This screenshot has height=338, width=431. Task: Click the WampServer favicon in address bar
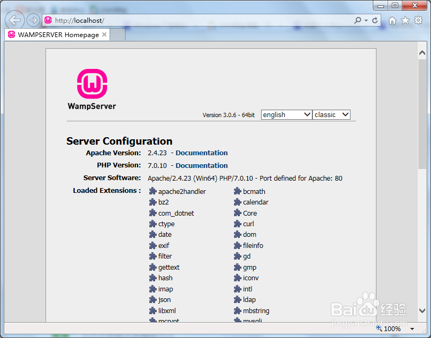(48, 20)
